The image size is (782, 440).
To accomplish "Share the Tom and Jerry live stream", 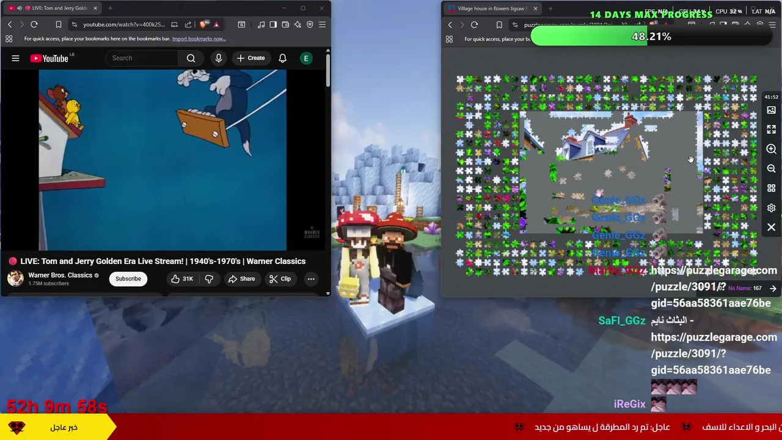I will point(241,279).
